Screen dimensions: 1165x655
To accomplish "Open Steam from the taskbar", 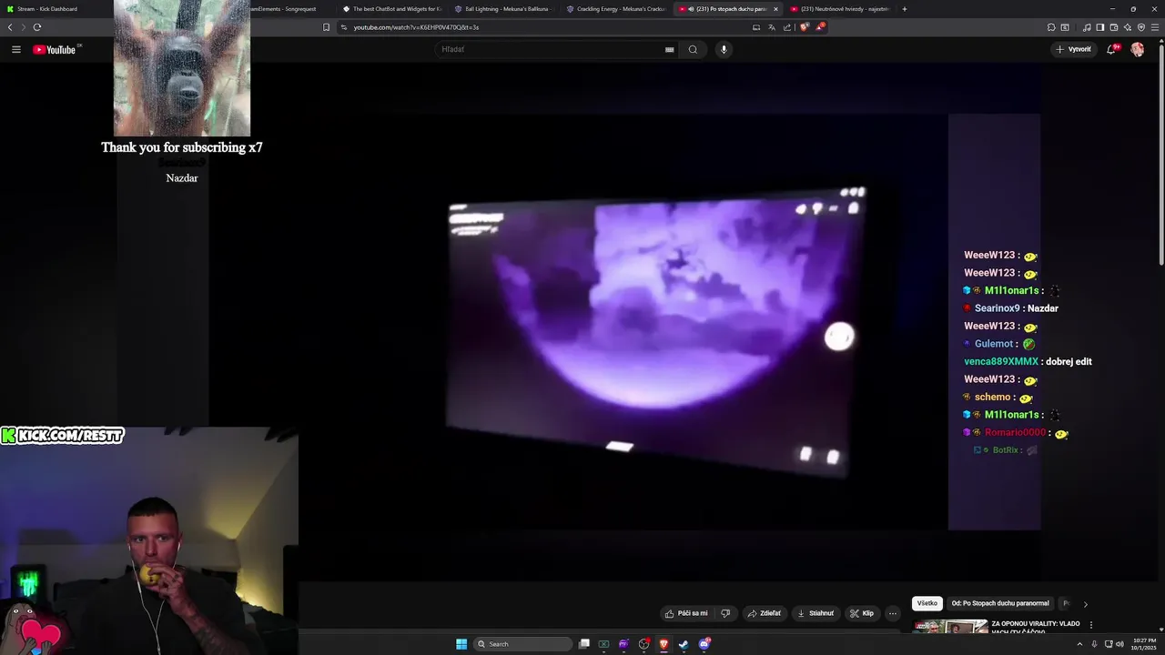I will tap(684, 644).
